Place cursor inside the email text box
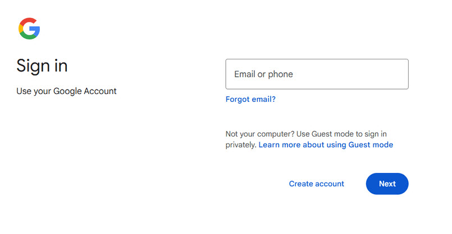Screen dimensions: 452x234 pyautogui.click(x=317, y=74)
